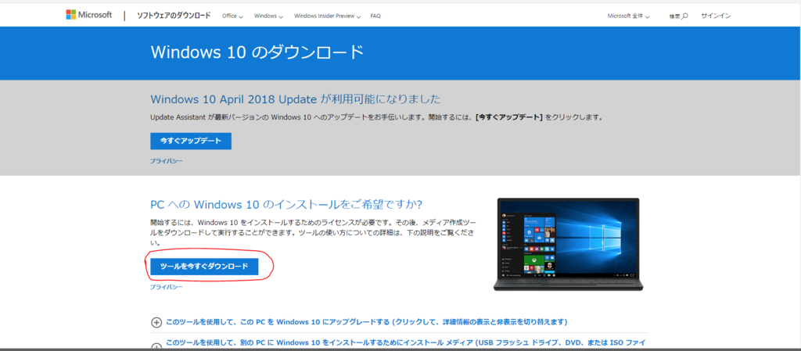Click ツールを今すぐダウンロード button
This screenshot has width=801, height=351.
pyautogui.click(x=204, y=267)
